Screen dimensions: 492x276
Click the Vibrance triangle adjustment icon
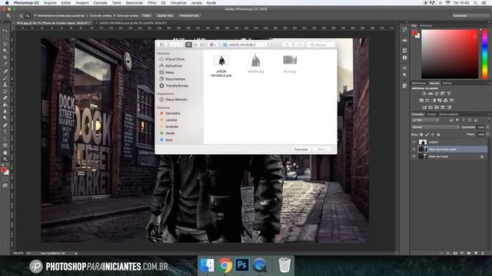[449, 94]
